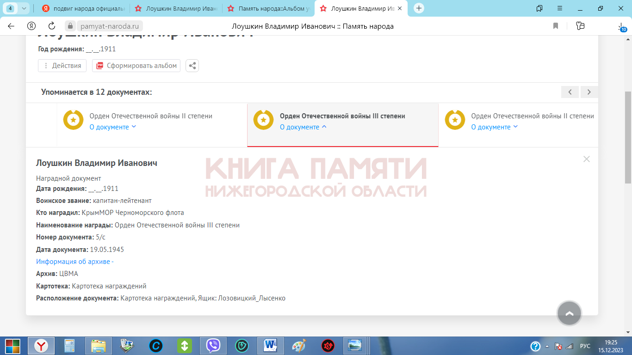
Task: Open Yandex Browser from the taskbar
Action: tap(41, 346)
